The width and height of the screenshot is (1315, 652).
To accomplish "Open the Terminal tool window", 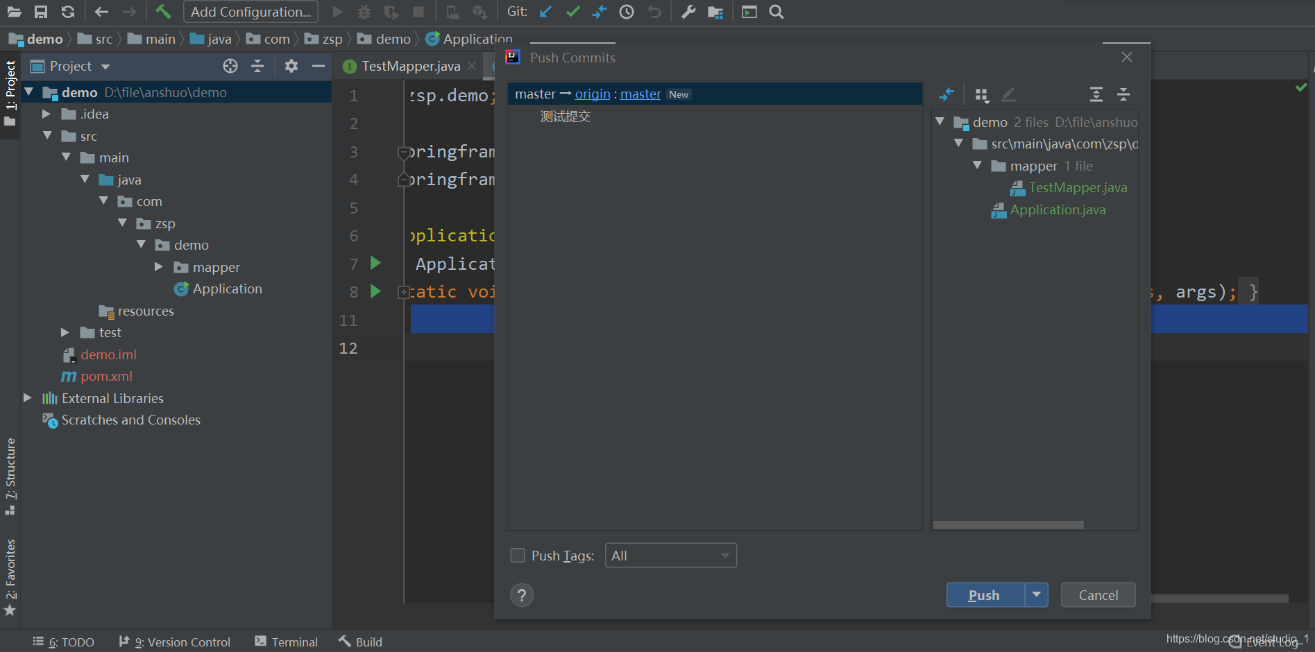I will (x=287, y=642).
